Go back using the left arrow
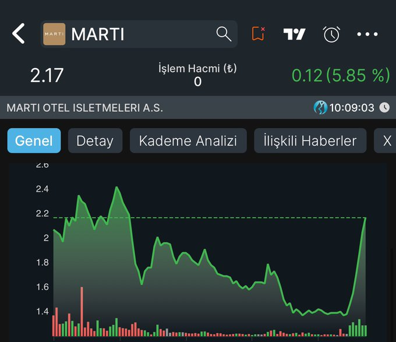The height and width of the screenshot is (342, 396). coord(19,34)
